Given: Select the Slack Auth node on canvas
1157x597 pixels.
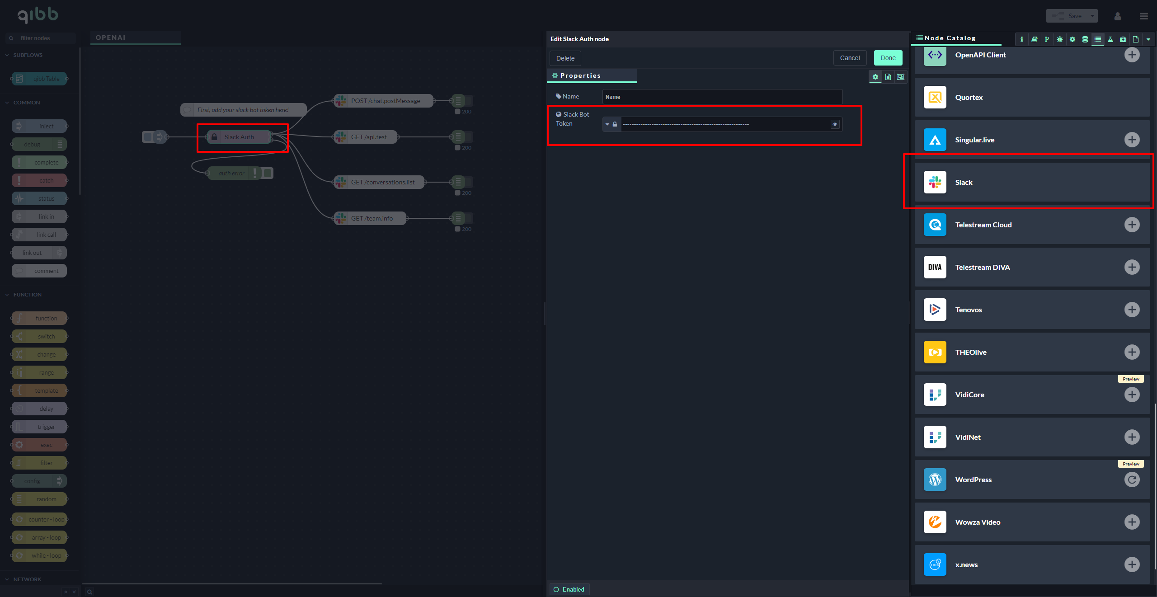Looking at the screenshot, I should point(240,137).
